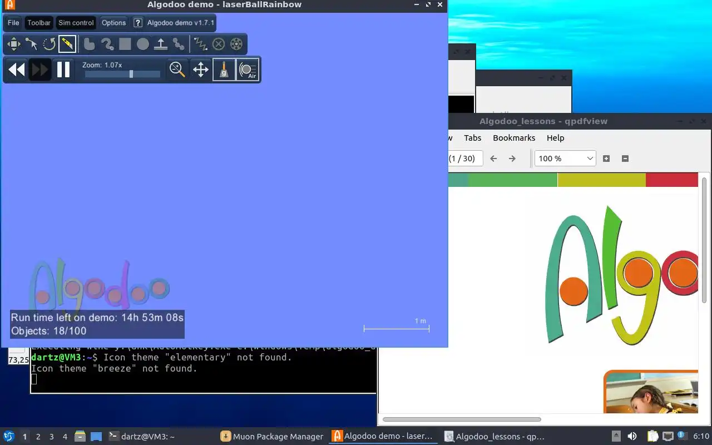The width and height of the screenshot is (712, 445).
Task: Click the Algodoo logo in the PDF
Action: tap(621, 274)
